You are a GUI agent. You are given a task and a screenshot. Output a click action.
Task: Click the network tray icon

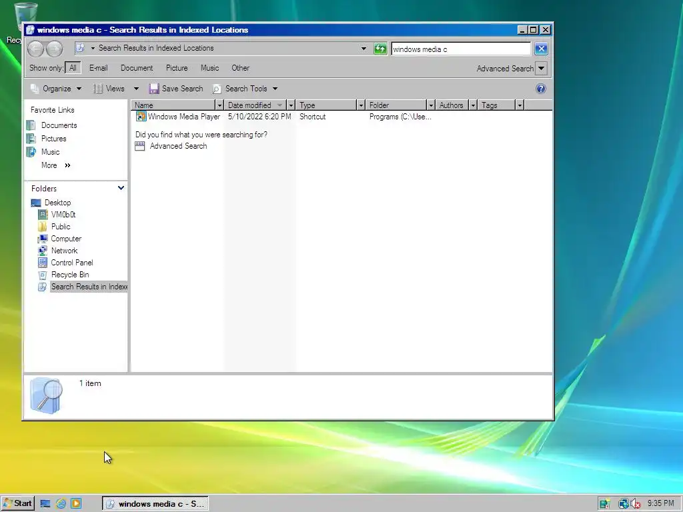[x=624, y=504]
